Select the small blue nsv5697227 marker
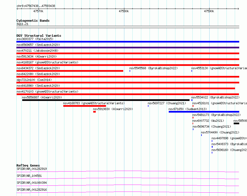The height and width of the screenshot is (196, 247). pos(148,106)
